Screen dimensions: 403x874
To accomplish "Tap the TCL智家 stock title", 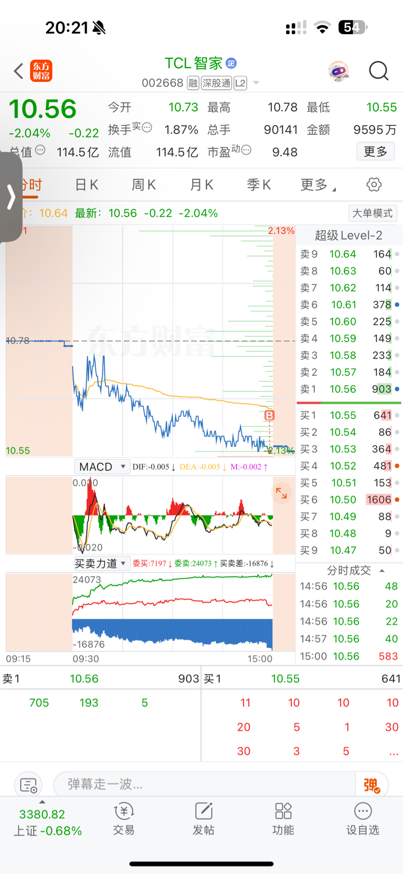I will pos(194,64).
